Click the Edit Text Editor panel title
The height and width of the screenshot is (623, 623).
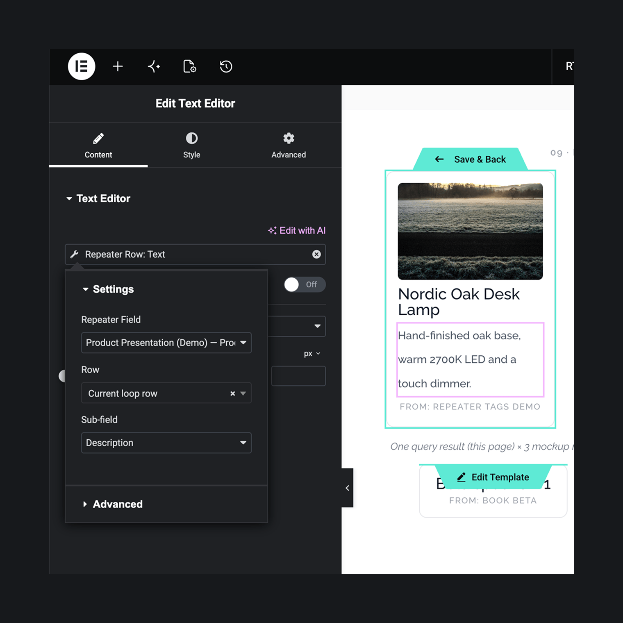coord(196,103)
